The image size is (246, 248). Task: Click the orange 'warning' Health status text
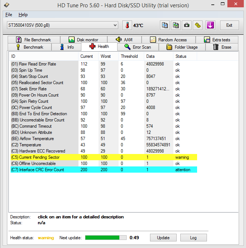point(46,238)
